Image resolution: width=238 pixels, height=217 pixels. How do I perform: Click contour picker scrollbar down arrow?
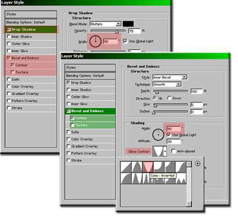pyautogui.click(x=189, y=204)
